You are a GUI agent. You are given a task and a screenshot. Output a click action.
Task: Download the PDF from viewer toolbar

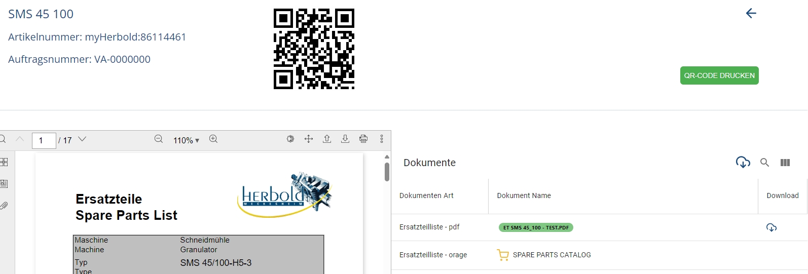pyautogui.click(x=345, y=139)
